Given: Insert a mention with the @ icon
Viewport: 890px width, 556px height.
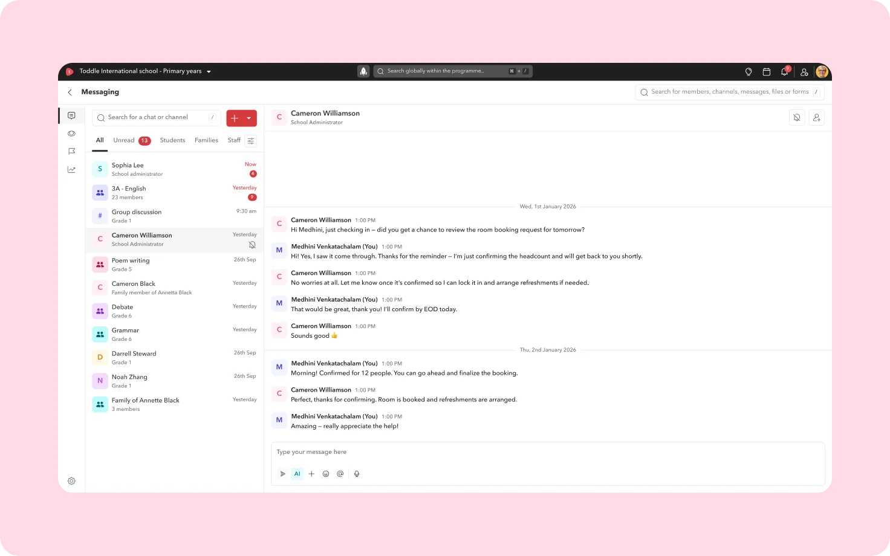Looking at the screenshot, I should 340,474.
